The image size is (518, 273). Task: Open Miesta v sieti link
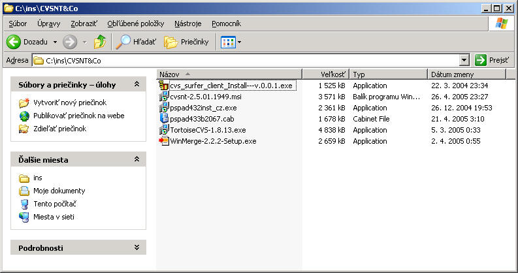click(54, 217)
